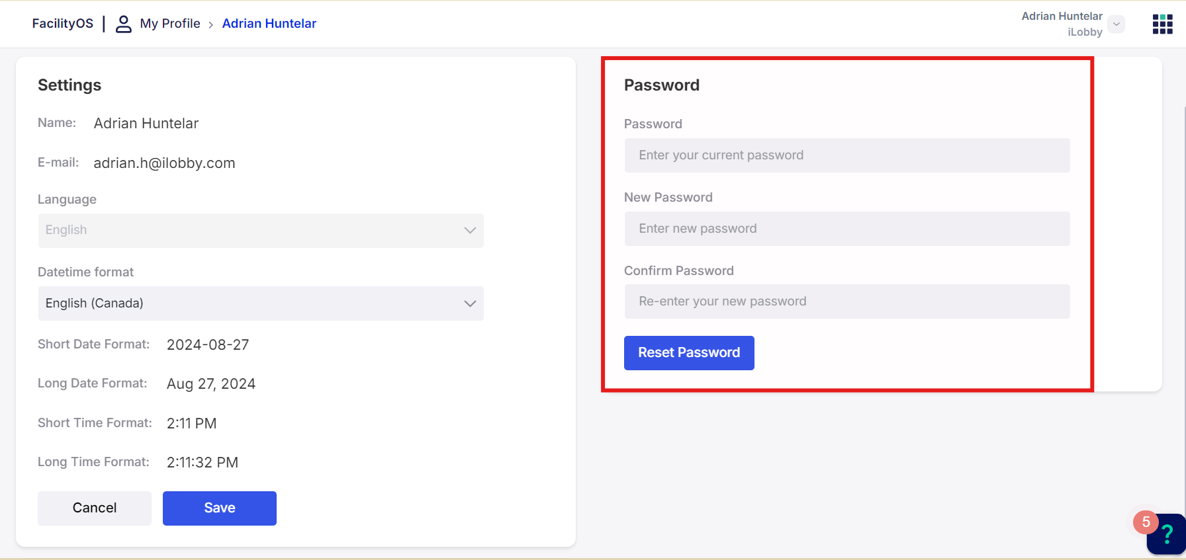Expand the user account dropdown arrow
This screenshot has width=1186, height=560.
click(1117, 24)
